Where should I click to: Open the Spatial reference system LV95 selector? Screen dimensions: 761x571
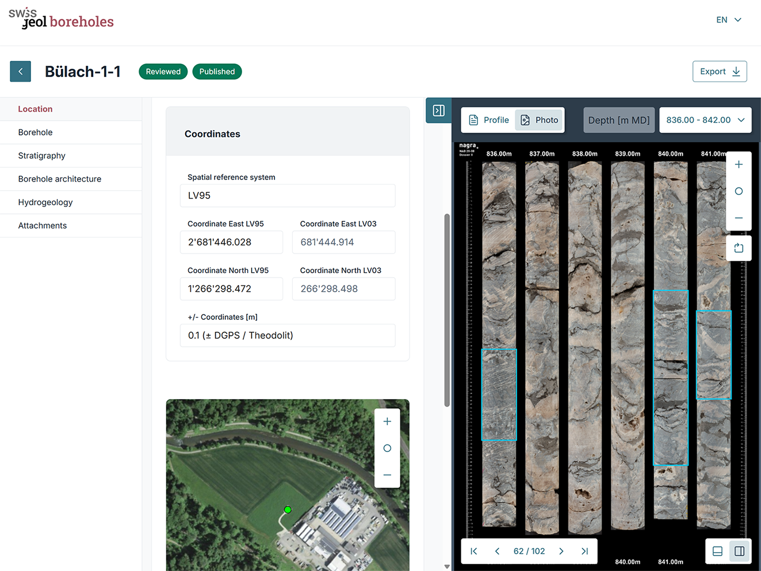click(x=288, y=196)
